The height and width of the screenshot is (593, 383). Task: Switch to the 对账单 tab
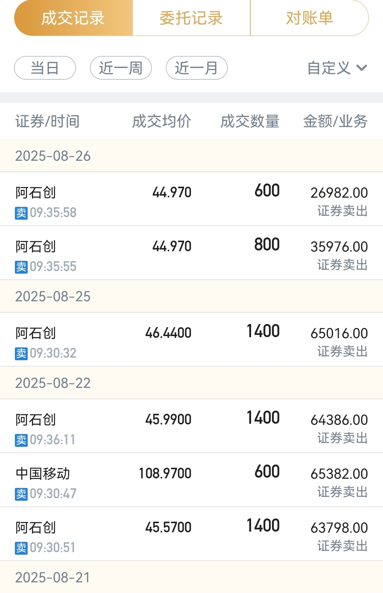(x=310, y=18)
